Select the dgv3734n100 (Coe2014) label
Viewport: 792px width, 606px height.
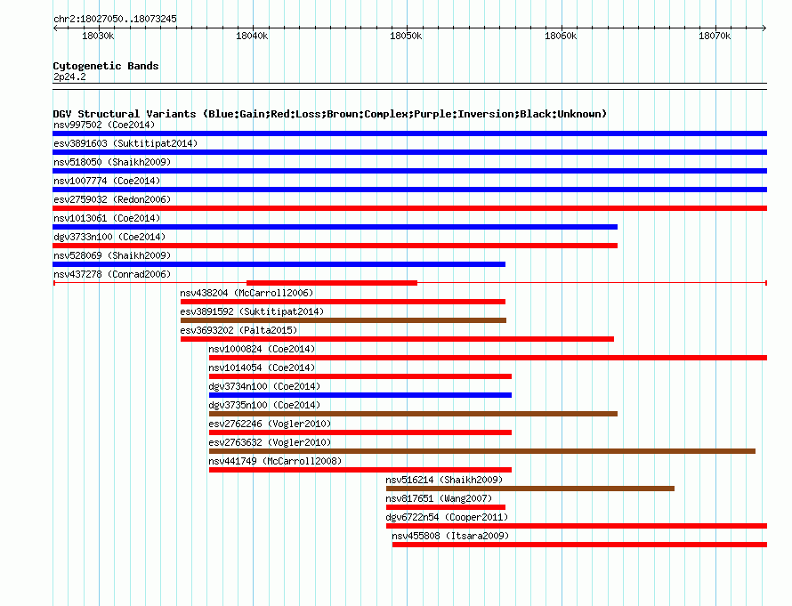click(264, 386)
